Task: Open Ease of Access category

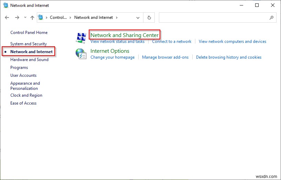Action: tap(23, 103)
